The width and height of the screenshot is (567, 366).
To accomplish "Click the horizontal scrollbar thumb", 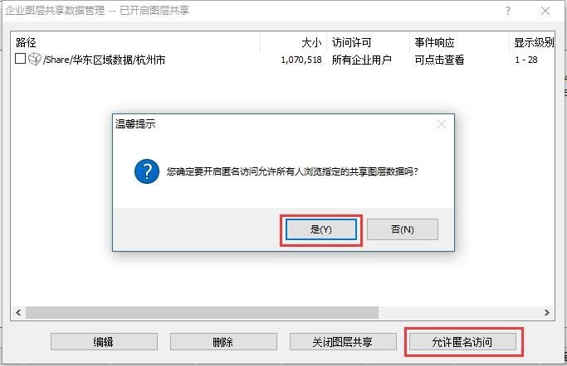I will (x=202, y=313).
